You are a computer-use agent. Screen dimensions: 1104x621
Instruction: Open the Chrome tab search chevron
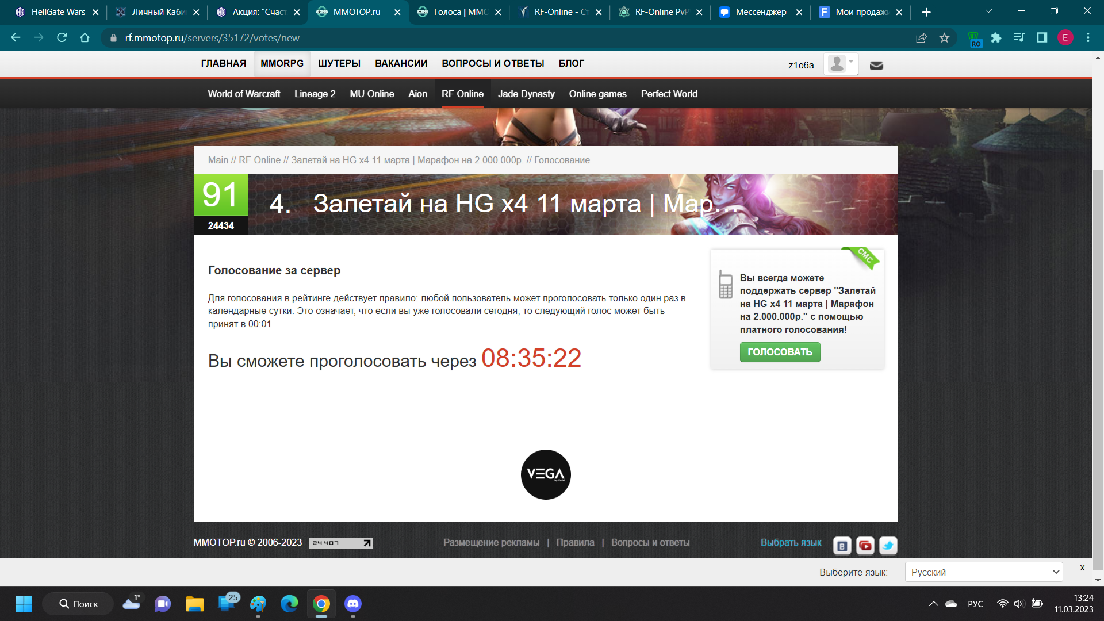[x=988, y=11]
